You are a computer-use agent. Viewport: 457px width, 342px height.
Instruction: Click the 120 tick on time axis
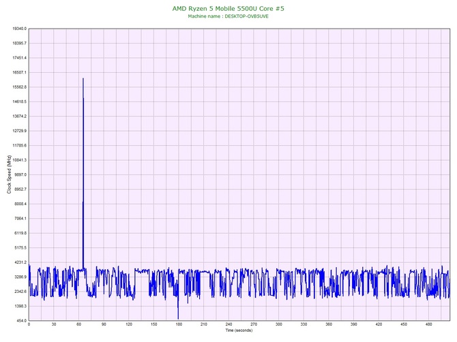tap(129, 324)
